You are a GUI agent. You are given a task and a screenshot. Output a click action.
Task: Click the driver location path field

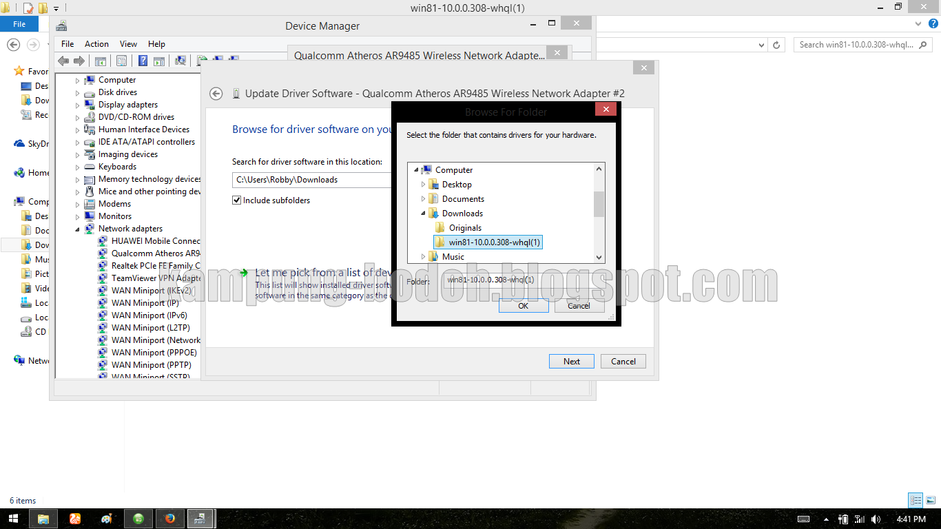[x=312, y=180]
